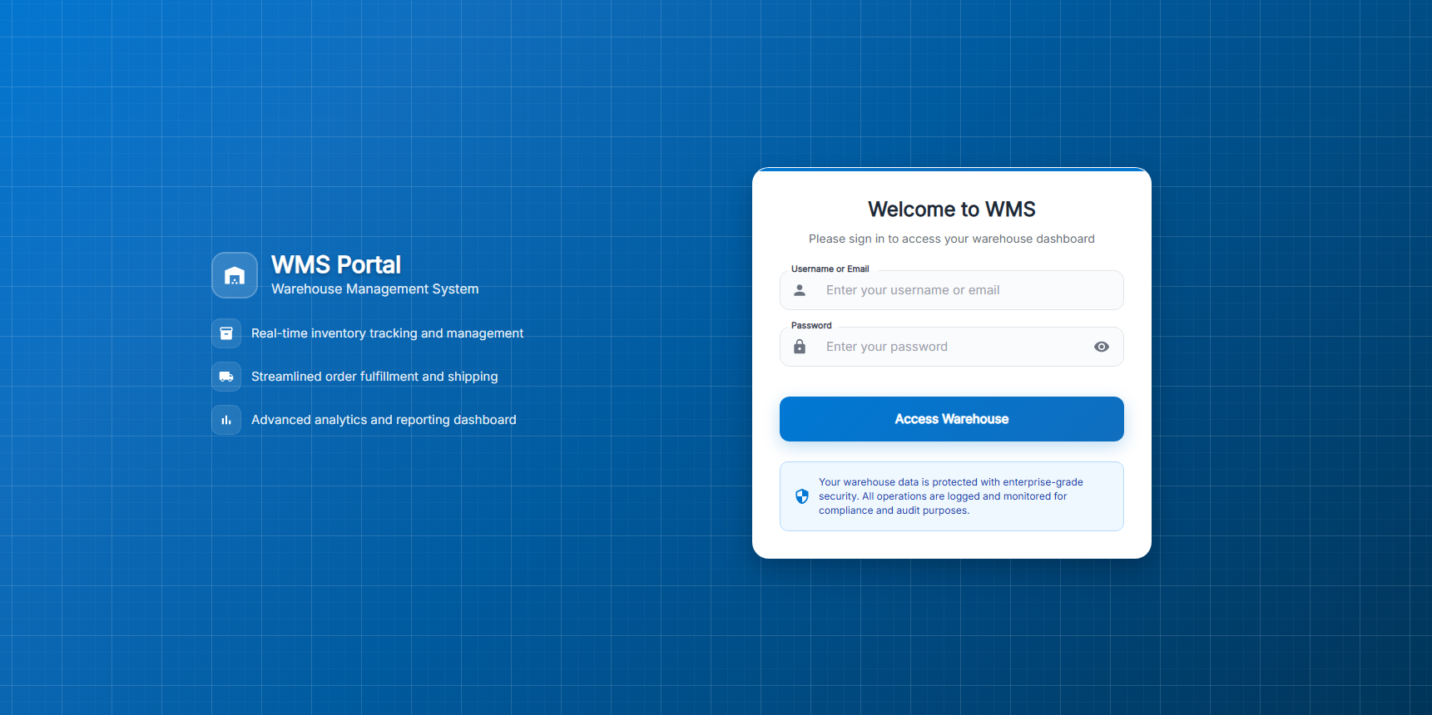Click the WMS Portal warehouse logo icon
The height and width of the screenshot is (715, 1432).
235,275
